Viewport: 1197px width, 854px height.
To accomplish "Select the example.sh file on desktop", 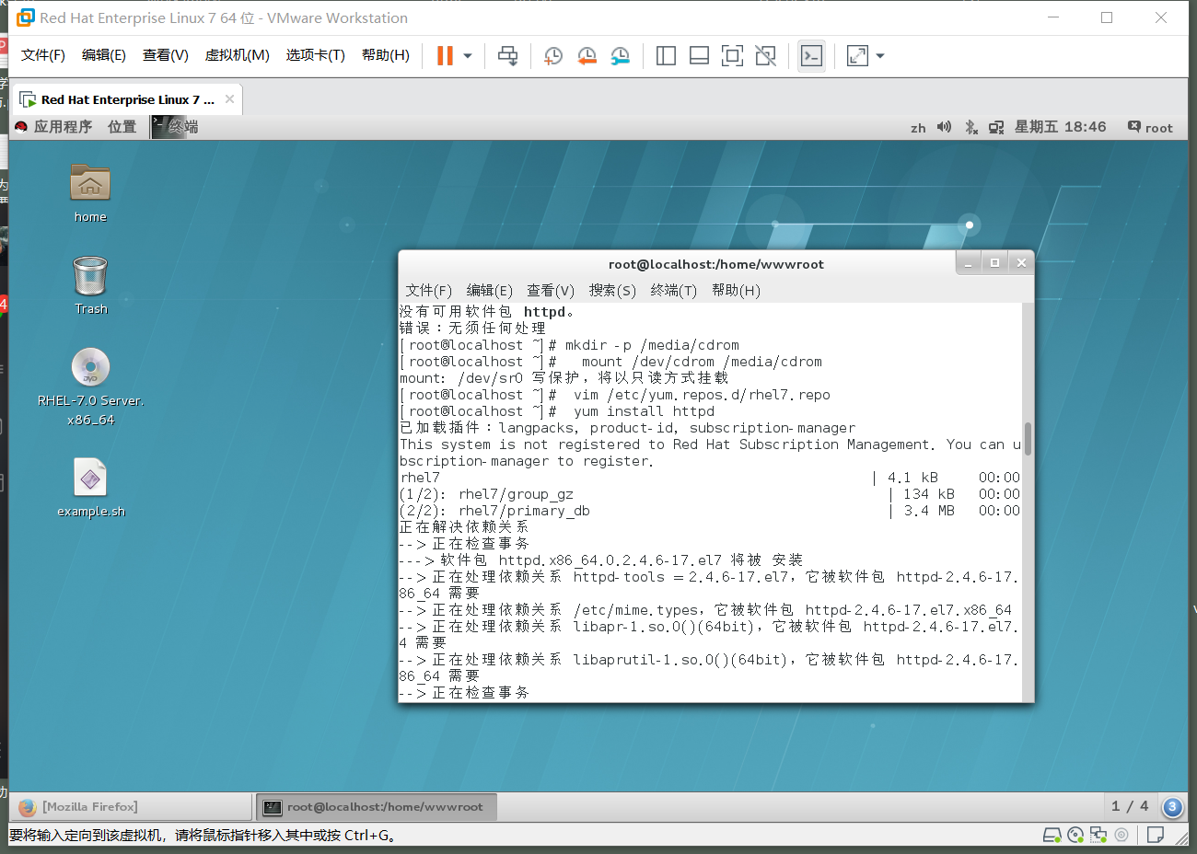I will click(x=90, y=488).
